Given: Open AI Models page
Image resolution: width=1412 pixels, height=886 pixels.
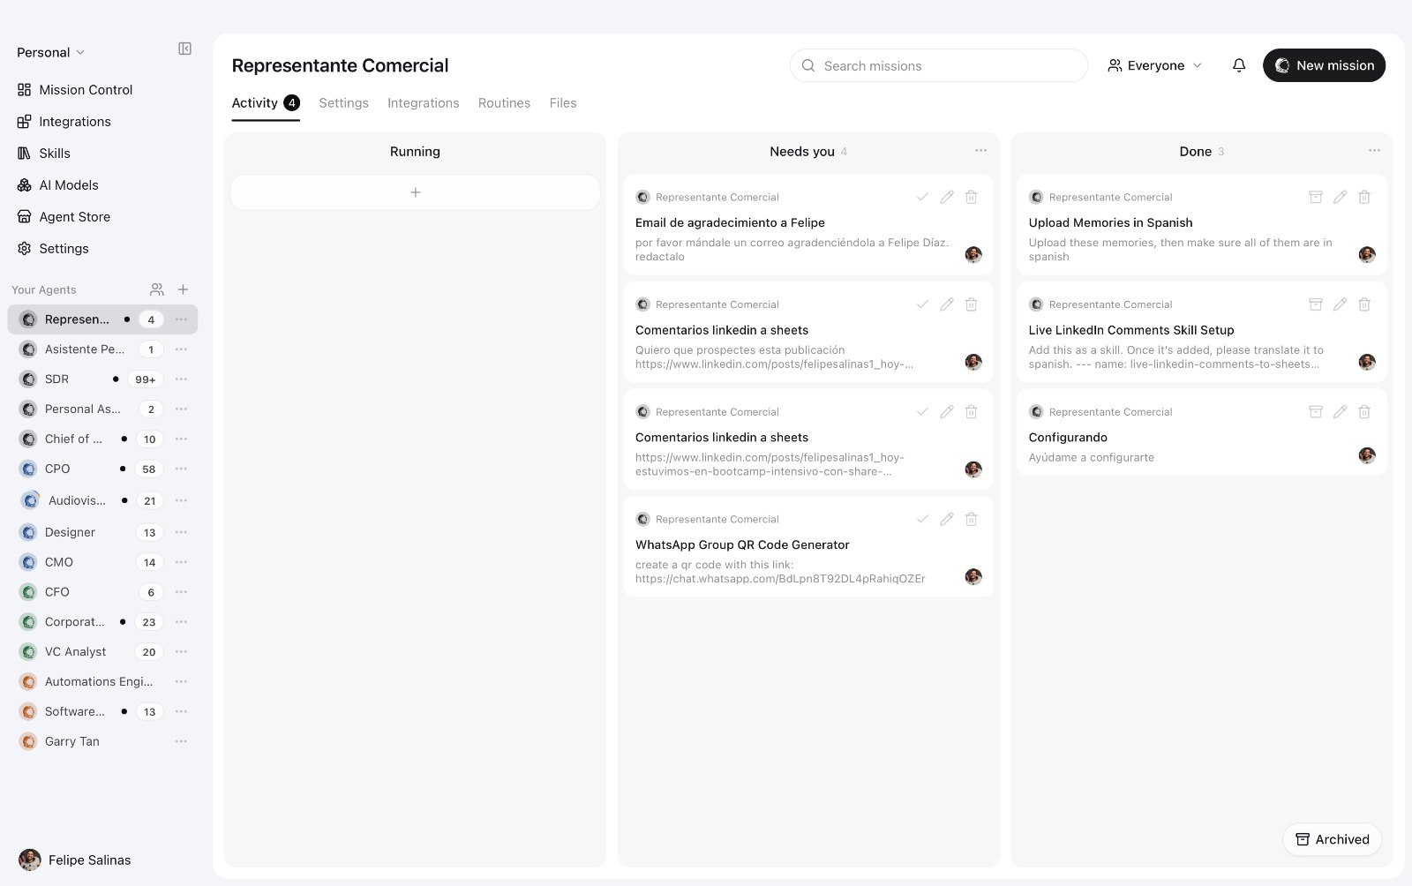Looking at the screenshot, I should (58, 185).
